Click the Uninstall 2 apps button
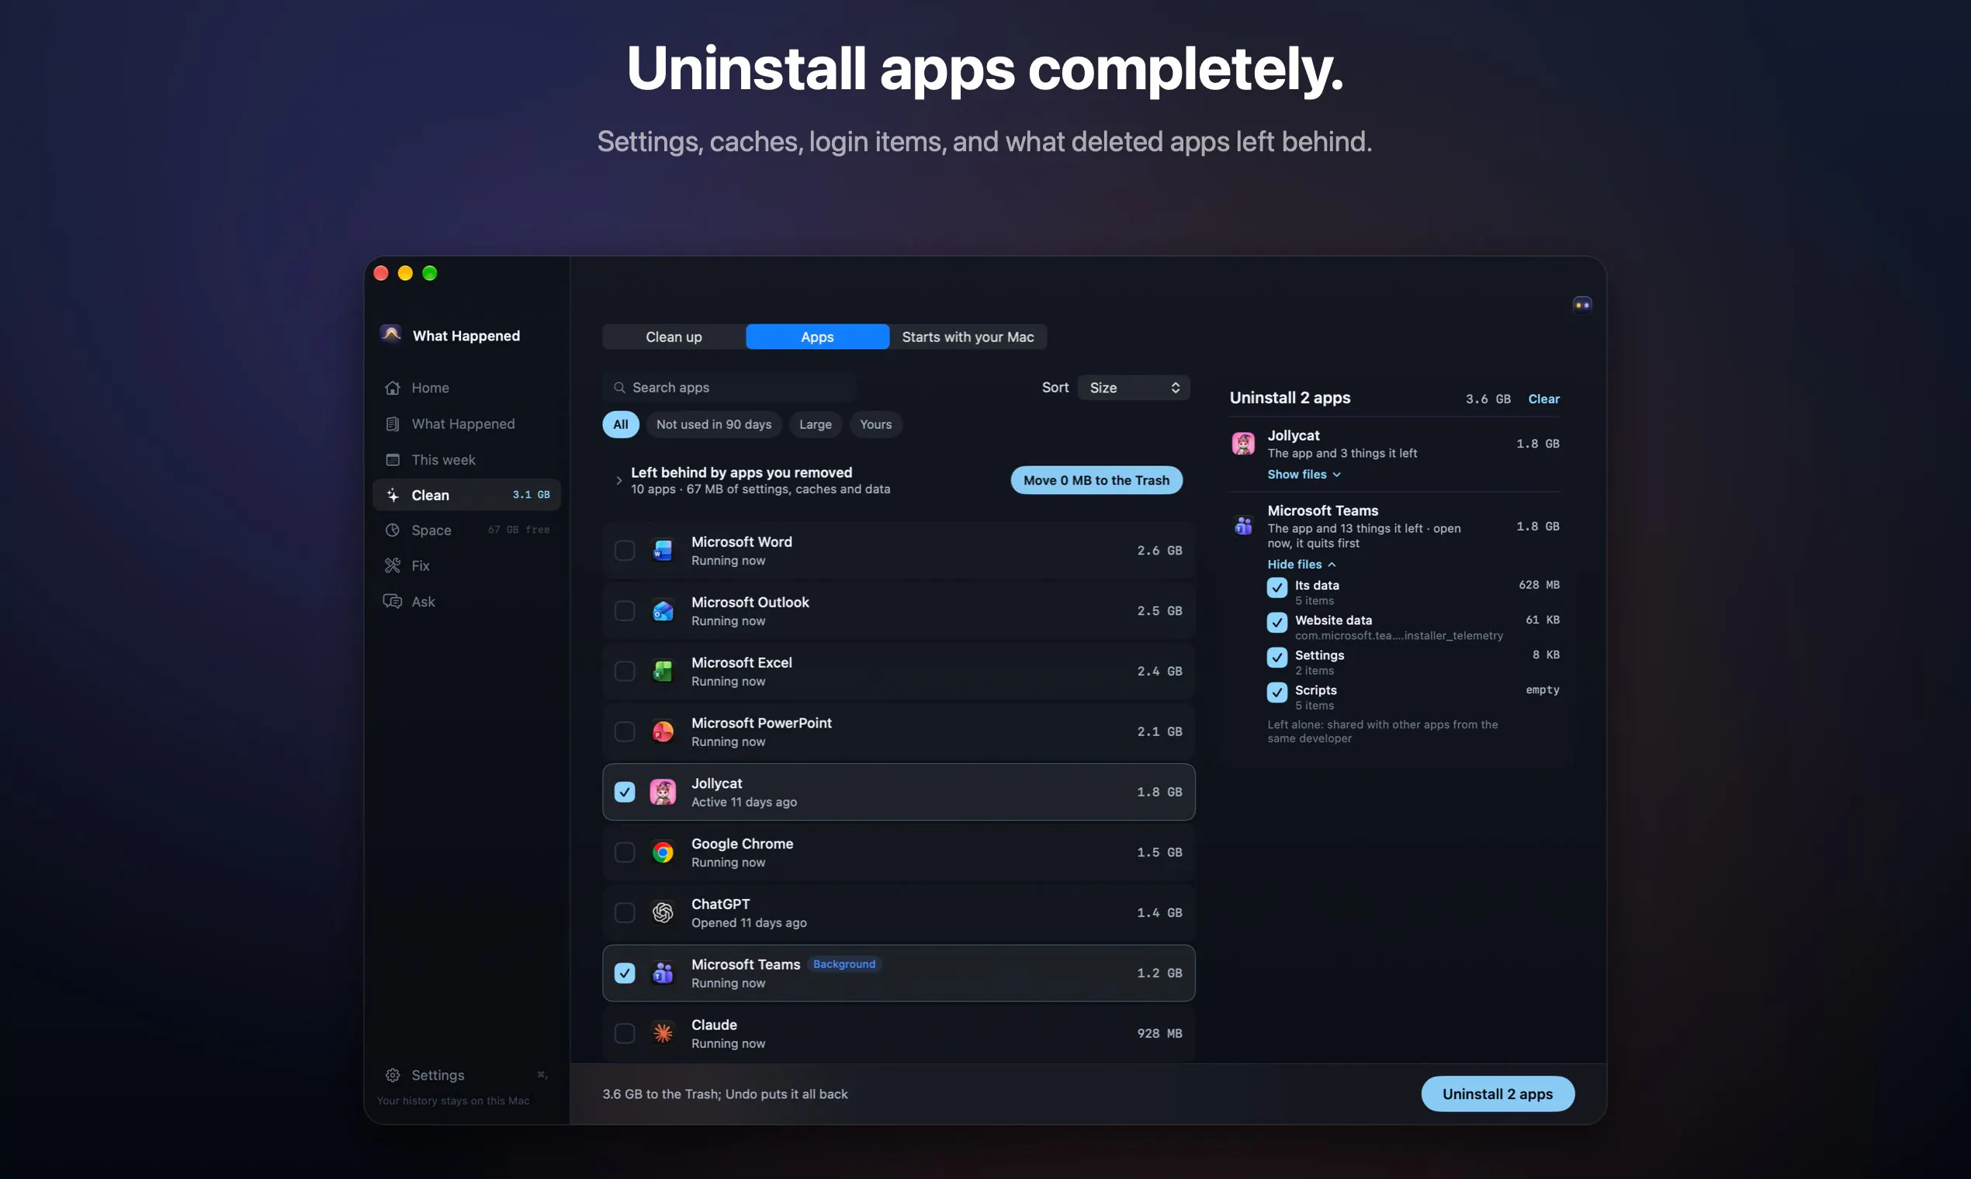This screenshot has height=1179, width=1971. (1498, 1094)
